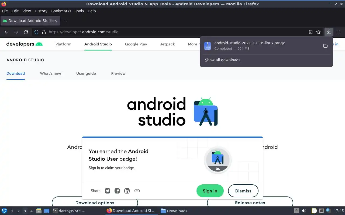Open the tracking protection shield icon
This screenshot has height=215, width=345.
[x=36, y=32]
